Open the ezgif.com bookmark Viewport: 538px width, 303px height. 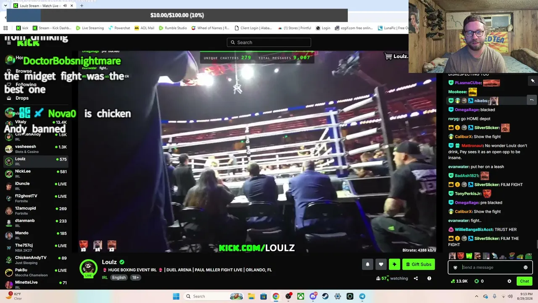355,28
